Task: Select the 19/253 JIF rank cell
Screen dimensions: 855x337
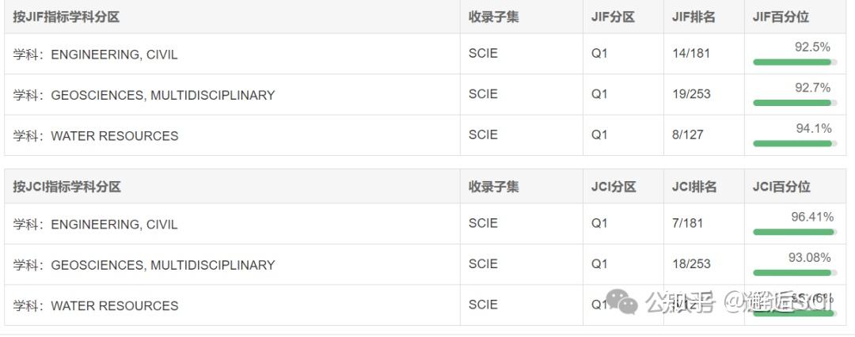Action: [x=691, y=94]
